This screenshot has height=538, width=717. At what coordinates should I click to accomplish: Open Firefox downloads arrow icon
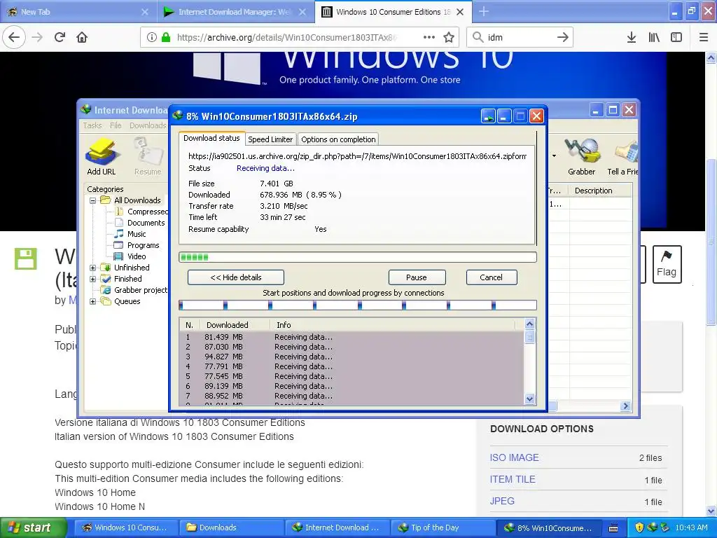click(x=632, y=37)
